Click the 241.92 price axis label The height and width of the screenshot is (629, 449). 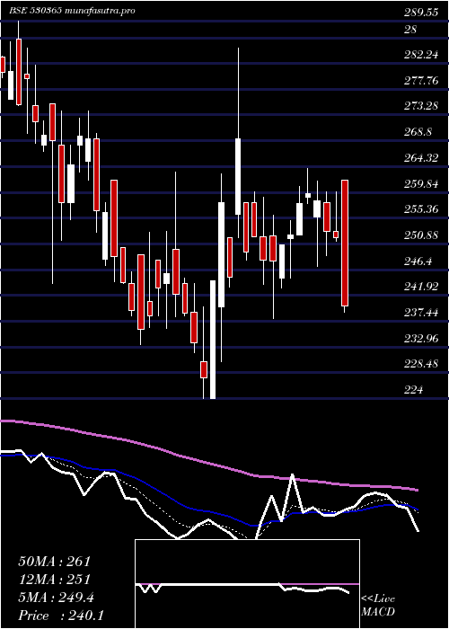coord(421,287)
